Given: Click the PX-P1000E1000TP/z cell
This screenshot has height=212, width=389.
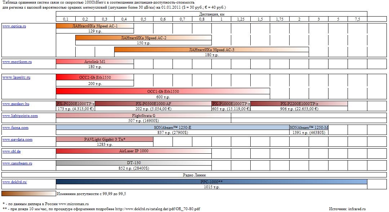Looking at the screenshot, I should [231, 104].
